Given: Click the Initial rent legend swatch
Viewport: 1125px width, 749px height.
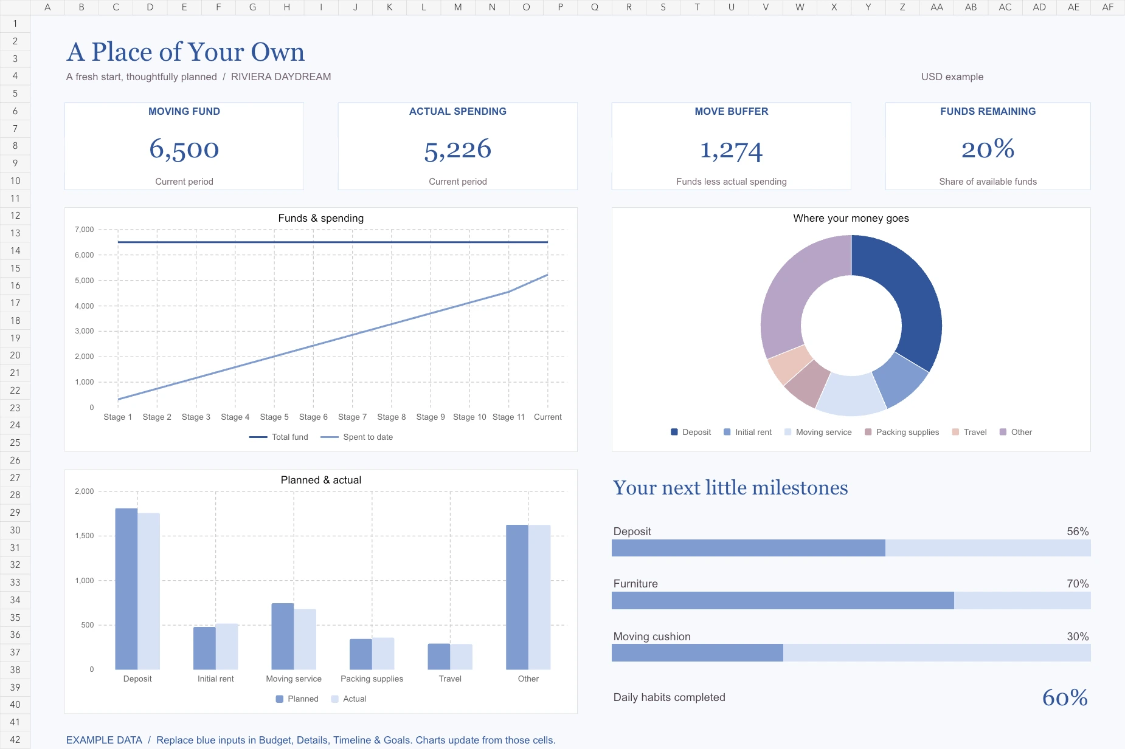Looking at the screenshot, I should pos(727,432).
